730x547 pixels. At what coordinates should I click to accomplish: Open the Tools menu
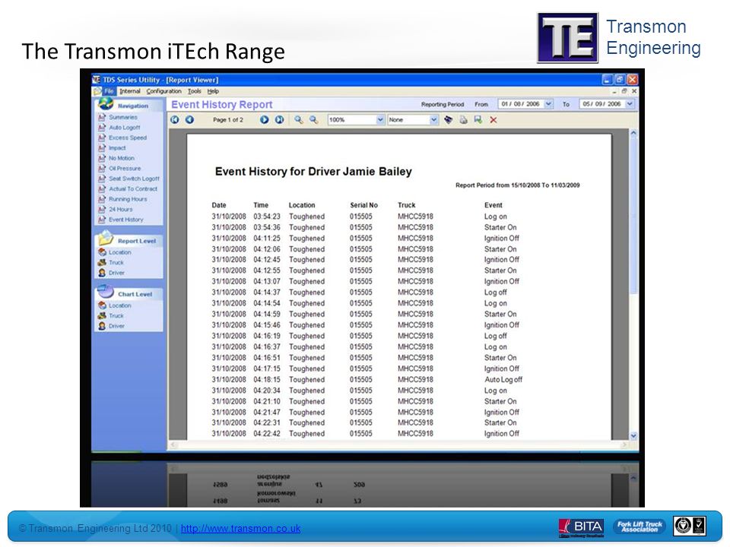[x=194, y=91]
